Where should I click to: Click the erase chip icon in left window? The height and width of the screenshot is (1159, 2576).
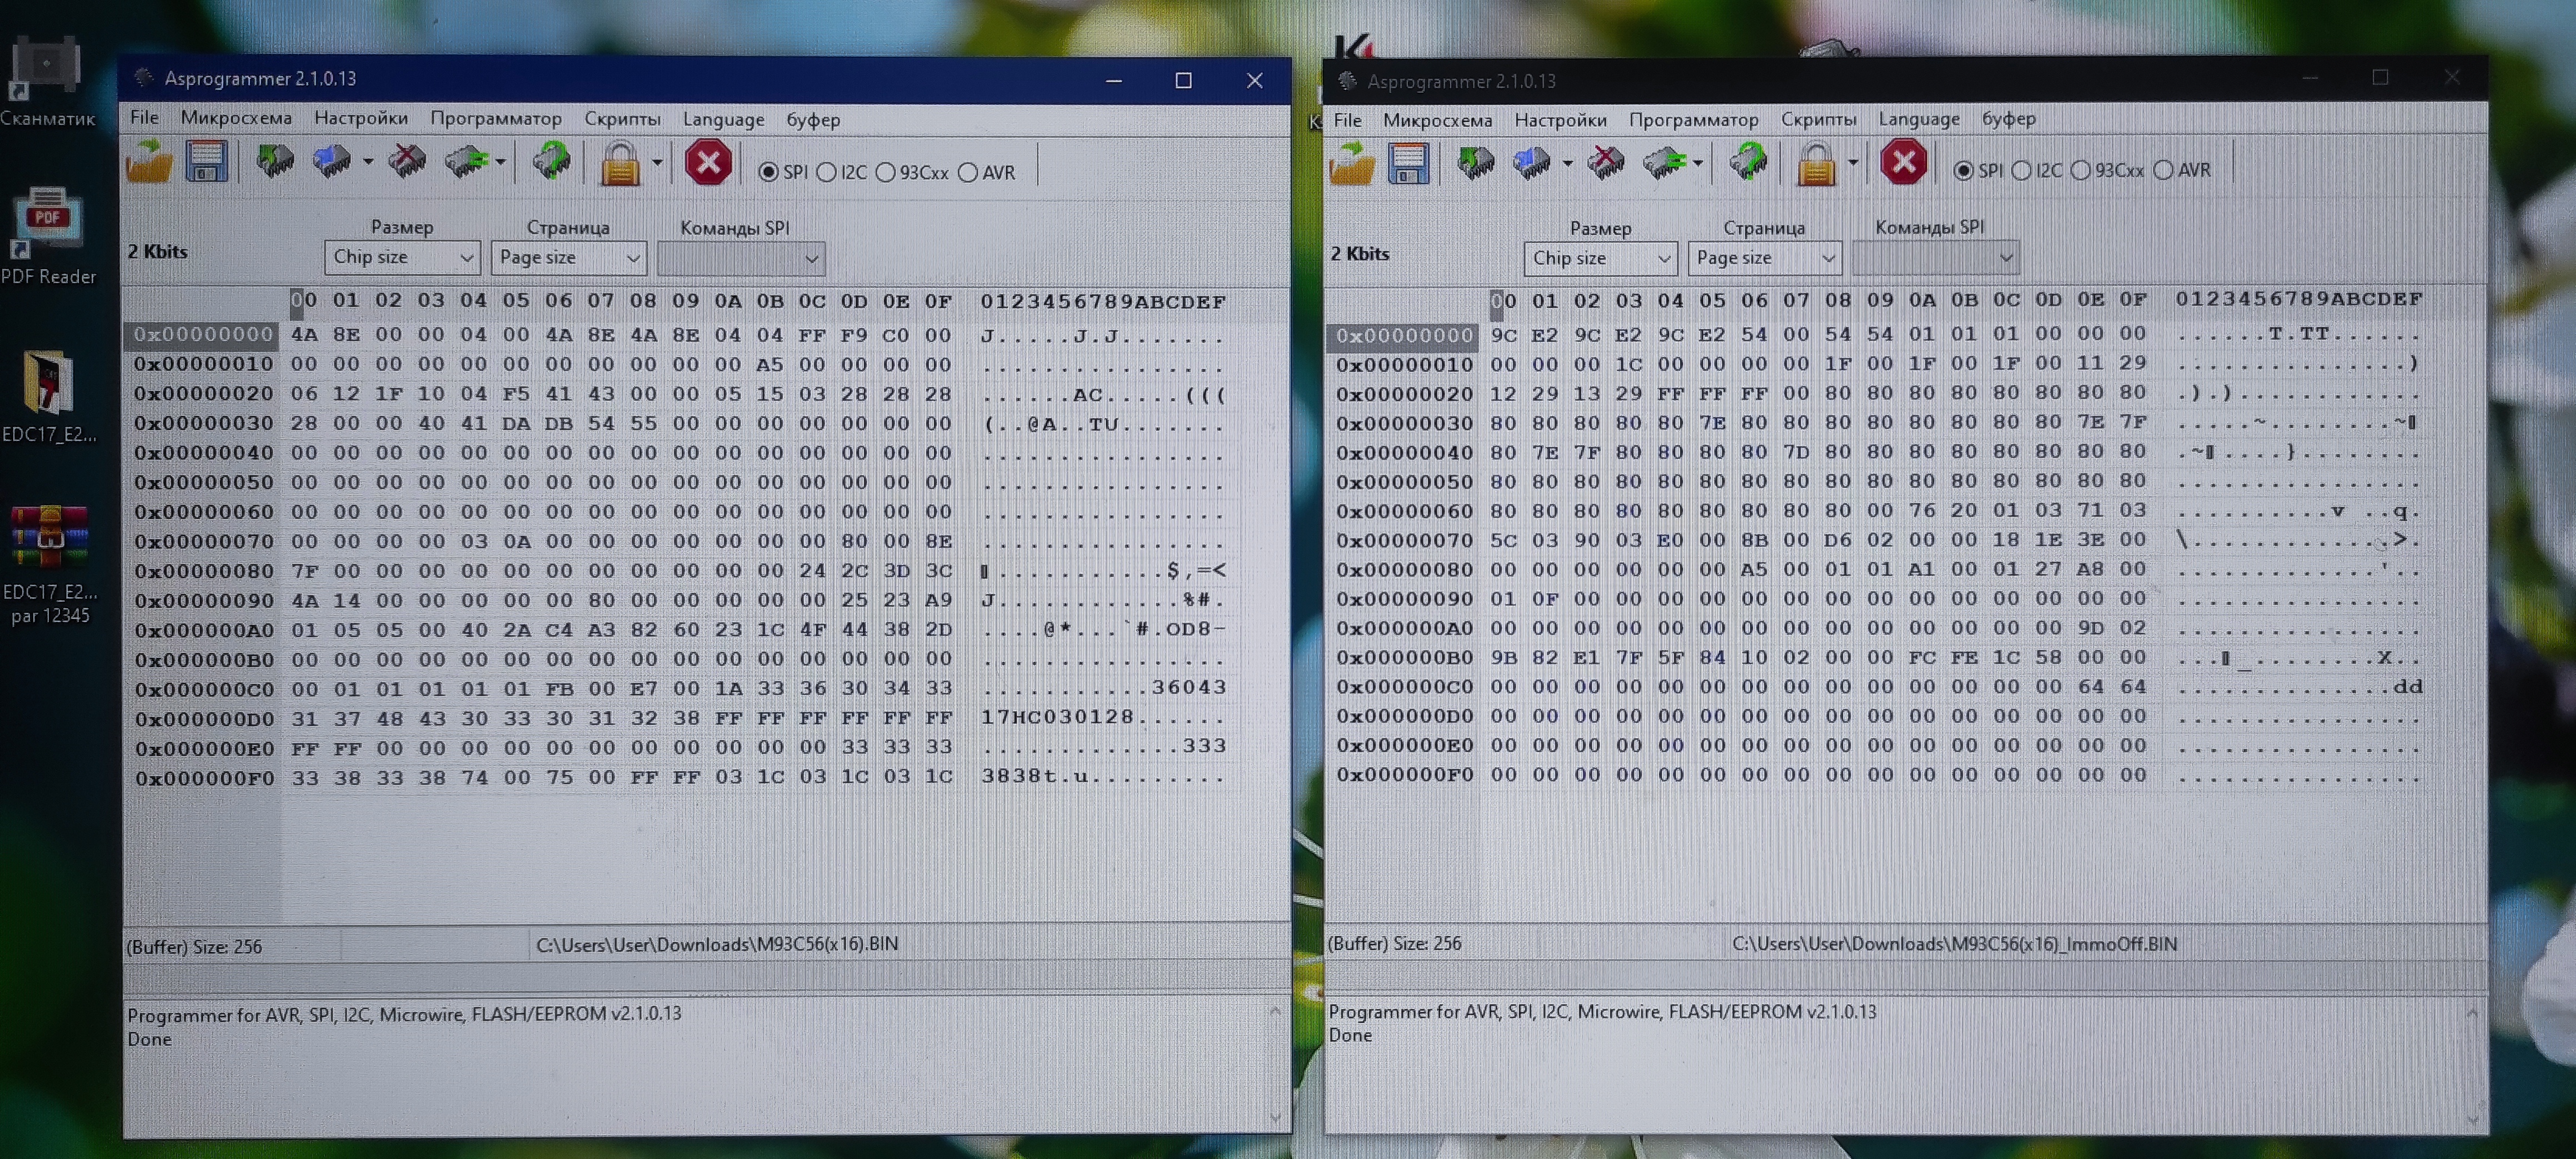[x=406, y=161]
